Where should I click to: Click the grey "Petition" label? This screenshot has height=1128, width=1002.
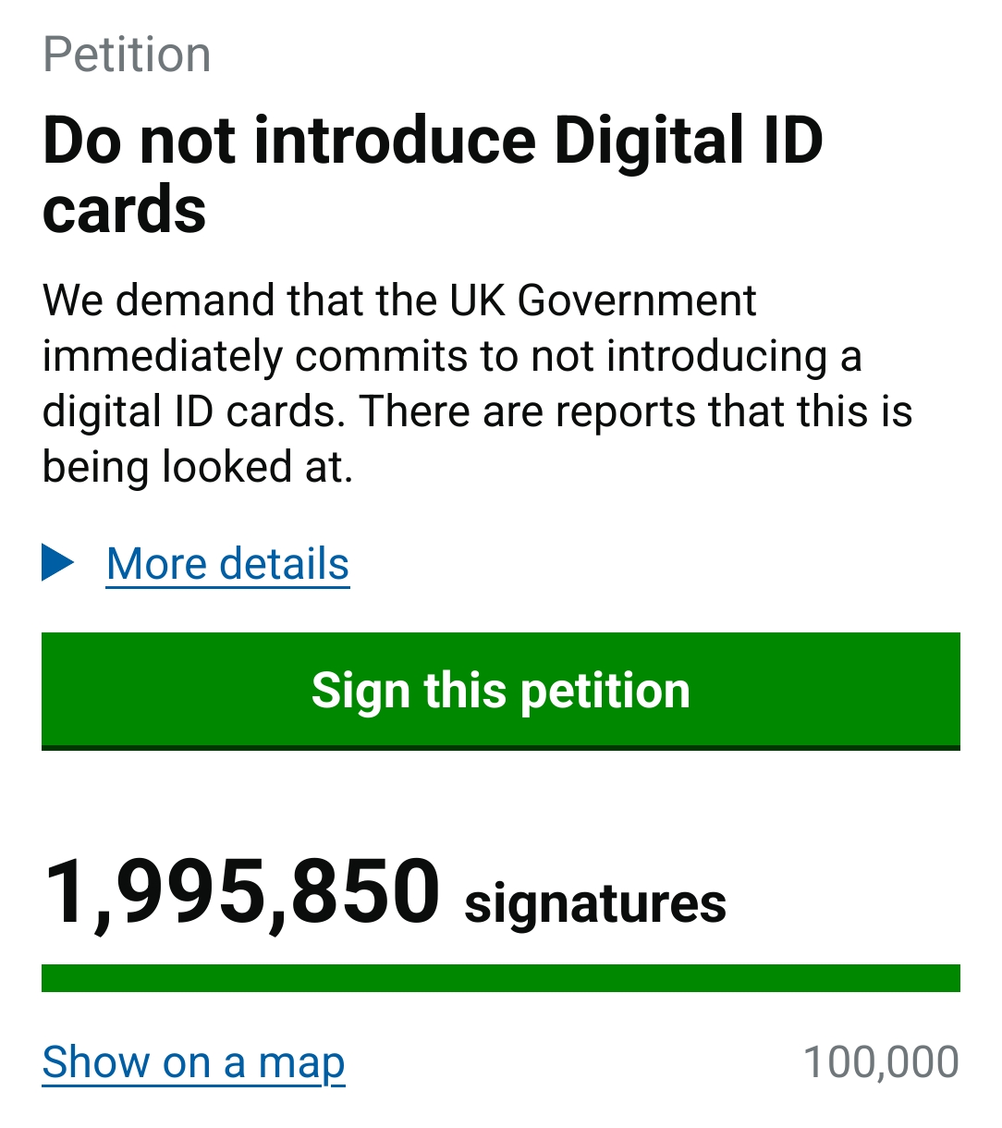128,55
